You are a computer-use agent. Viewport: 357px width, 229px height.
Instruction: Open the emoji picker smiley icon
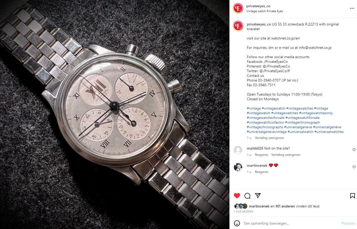point(237,223)
